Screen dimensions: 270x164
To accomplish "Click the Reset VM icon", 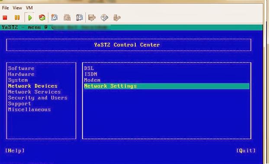I will click(x=42, y=17).
